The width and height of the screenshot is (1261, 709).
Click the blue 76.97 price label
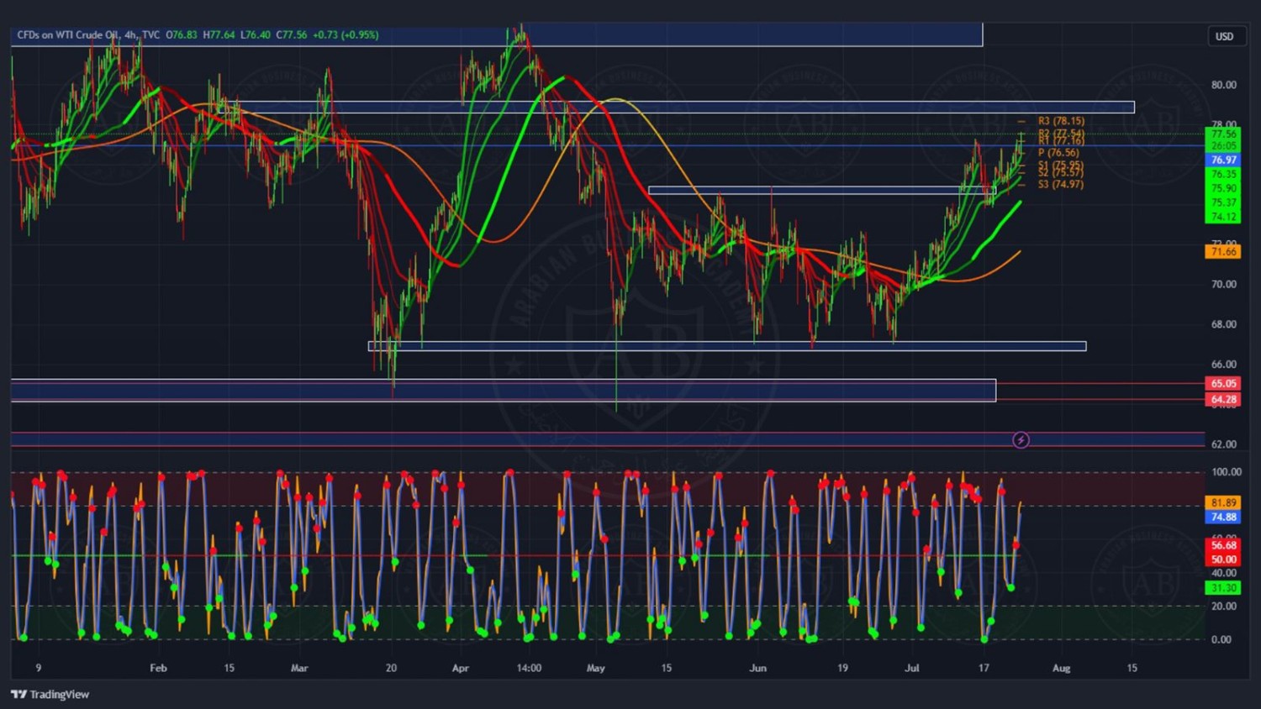click(x=1223, y=160)
